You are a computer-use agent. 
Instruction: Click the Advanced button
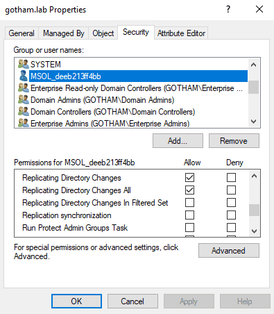coord(229,250)
